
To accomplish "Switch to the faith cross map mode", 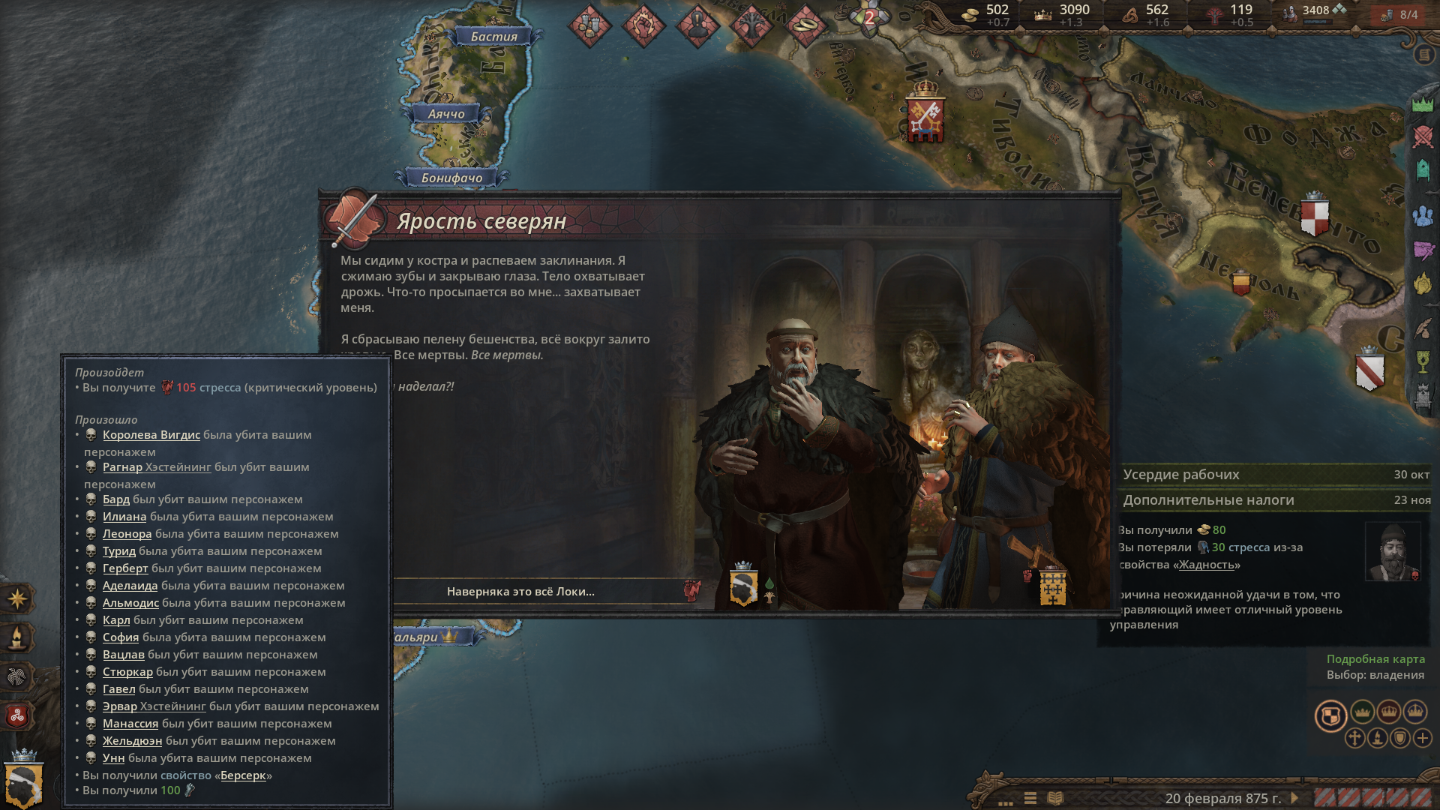I will 1354,738.
